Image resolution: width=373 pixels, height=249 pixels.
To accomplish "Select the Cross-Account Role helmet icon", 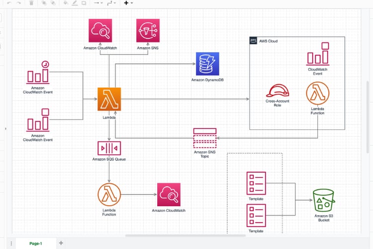I will [x=278, y=90].
